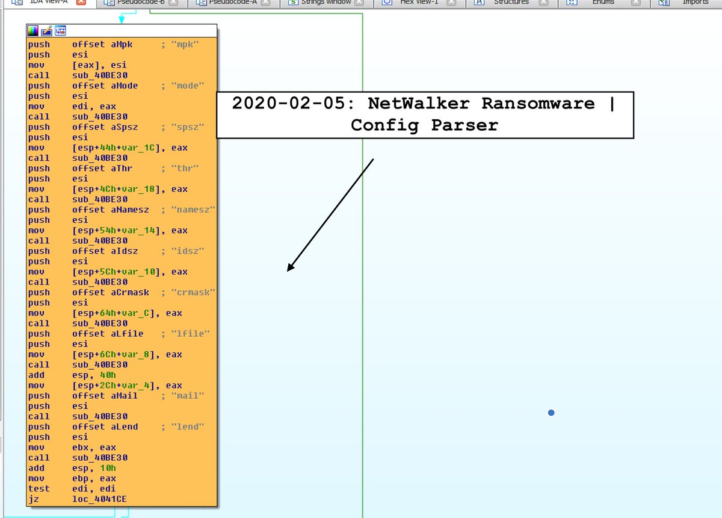Select the operand 'edi, eax'
The height and width of the screenshot is (518, 722).
pos(94,107)
